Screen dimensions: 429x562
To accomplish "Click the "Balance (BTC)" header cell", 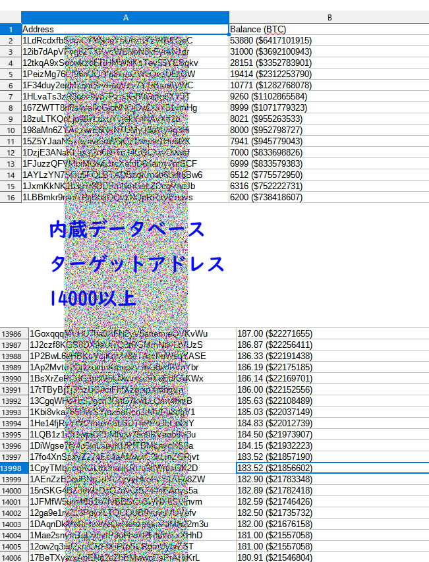I will pos(329,29).
